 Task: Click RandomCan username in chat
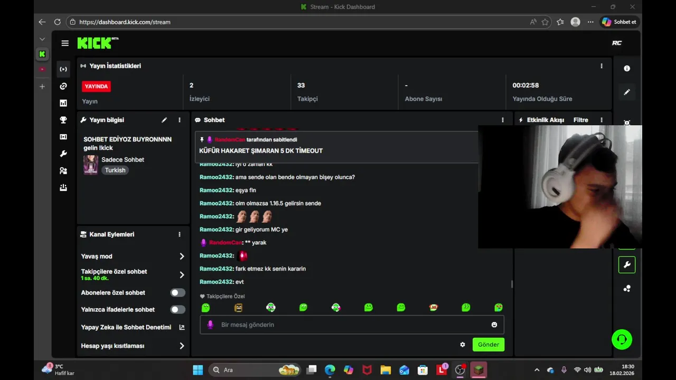[x=226, y=242]
